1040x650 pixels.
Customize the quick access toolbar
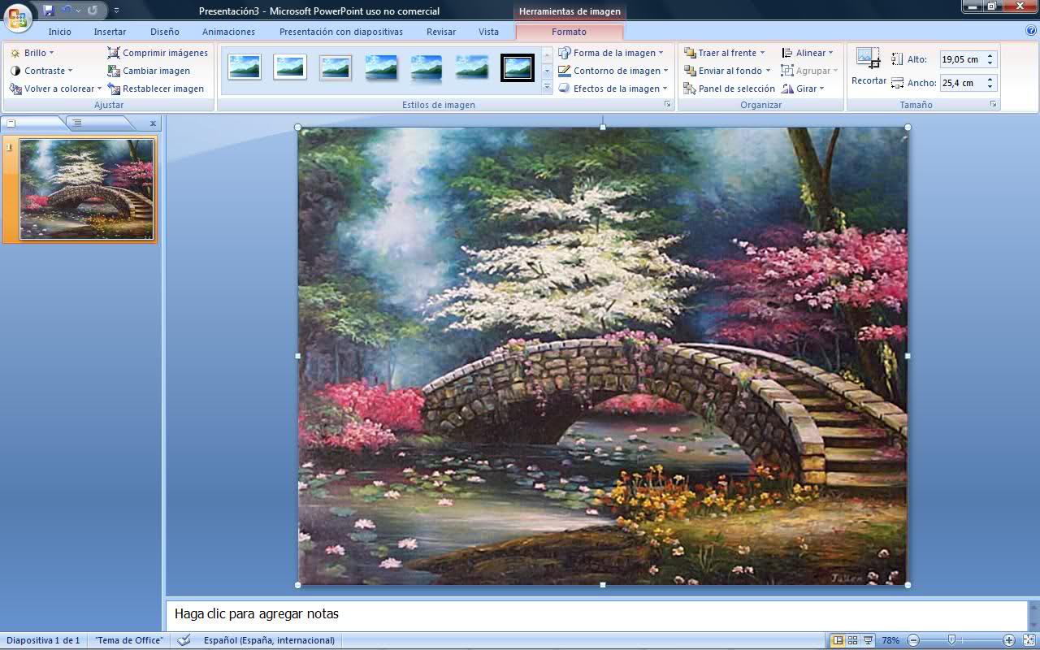[x=116, y=11]
